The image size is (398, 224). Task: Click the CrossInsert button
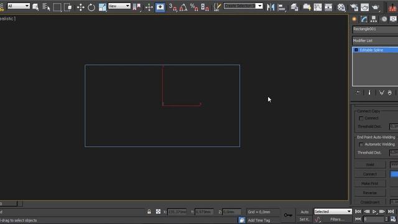[x=370, y=202]
